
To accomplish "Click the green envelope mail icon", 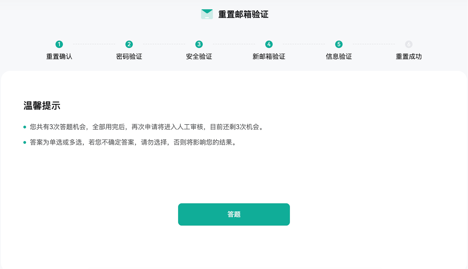I will (207, 14).
